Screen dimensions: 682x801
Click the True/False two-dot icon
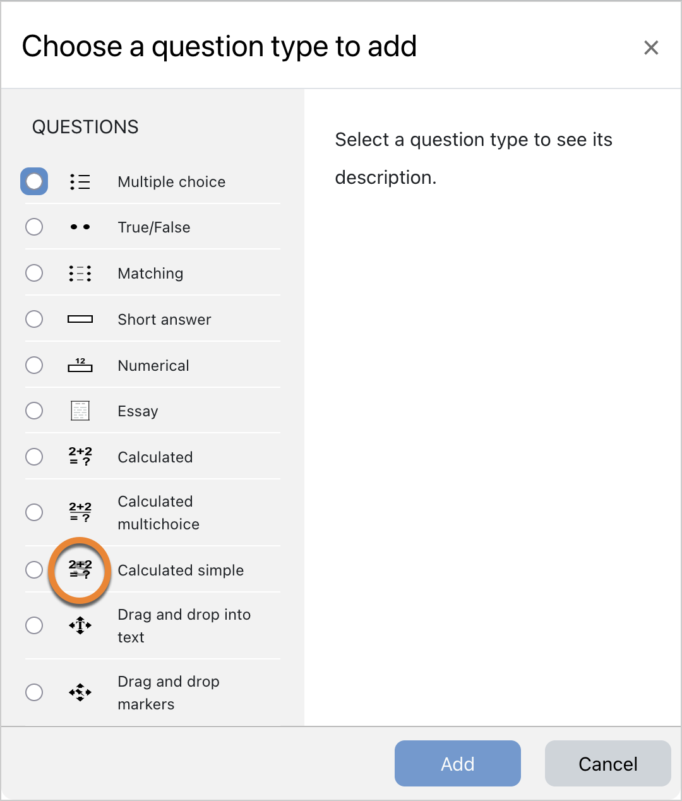click(80, 227)
